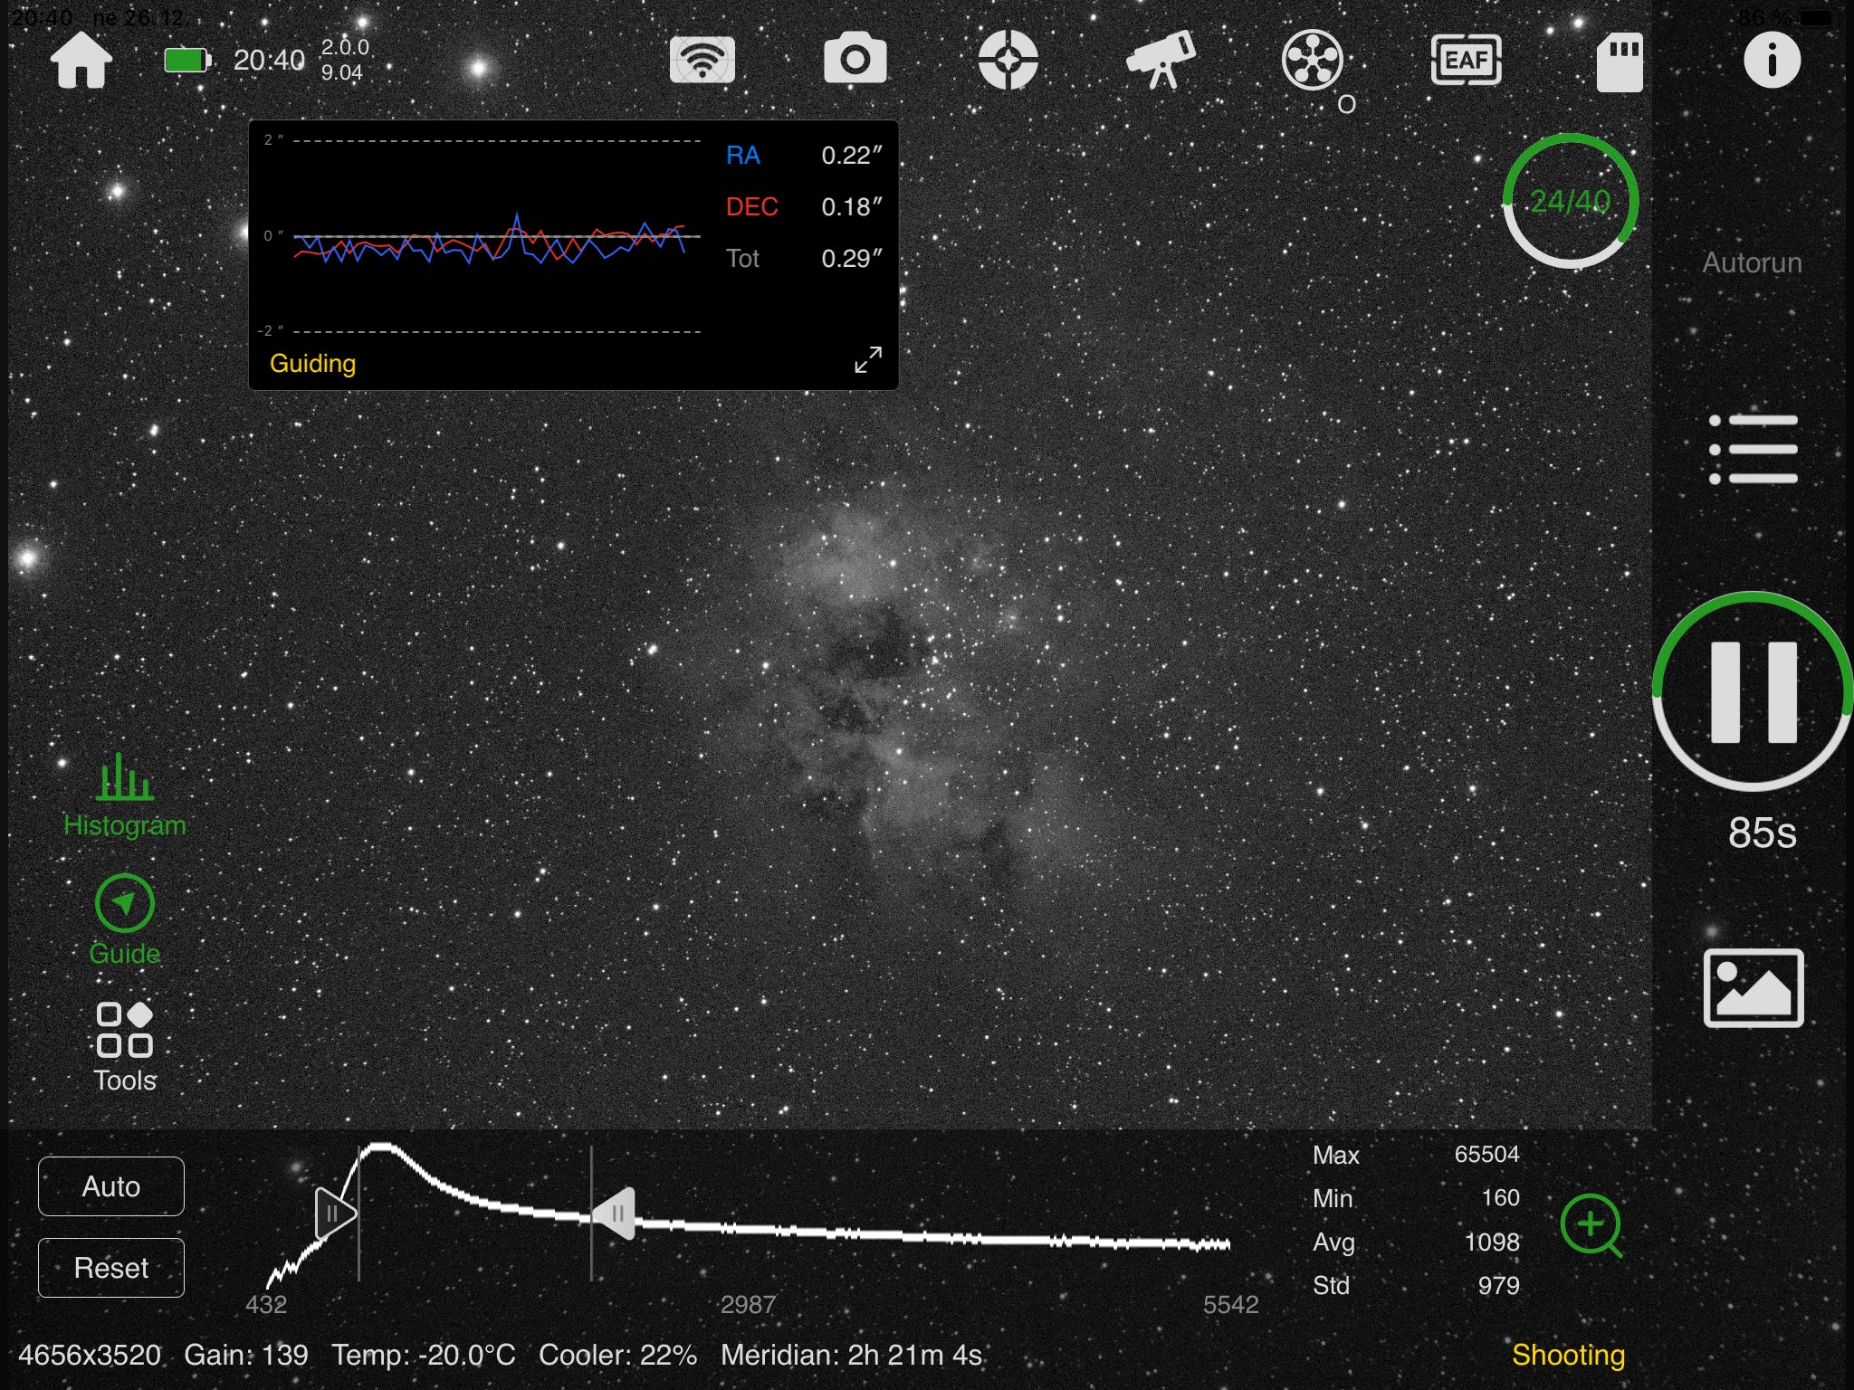This screenshot has height=1390, width=1854.
Task: Adjust the histogram black point slider
Action: click(332, 1214)
